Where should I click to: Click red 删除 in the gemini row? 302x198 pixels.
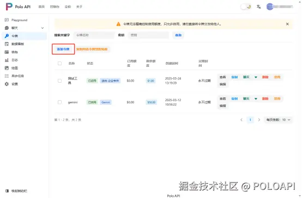point(265,98)
